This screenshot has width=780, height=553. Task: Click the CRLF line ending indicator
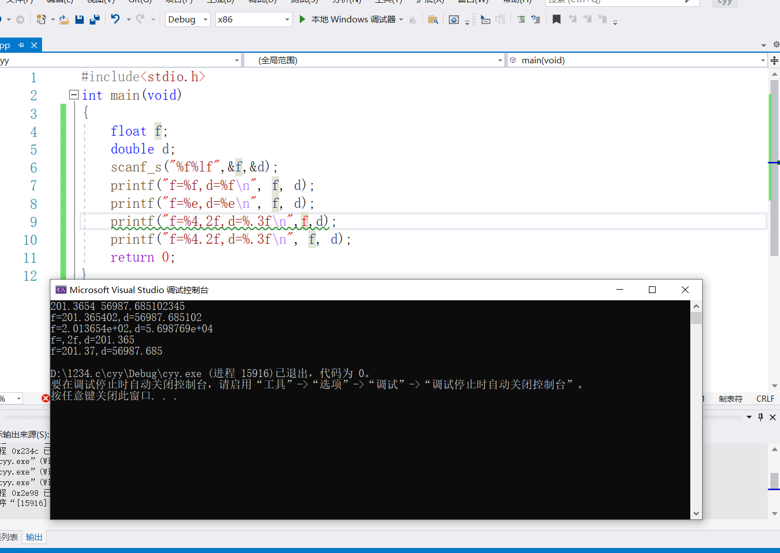click(x=765, y=399)
